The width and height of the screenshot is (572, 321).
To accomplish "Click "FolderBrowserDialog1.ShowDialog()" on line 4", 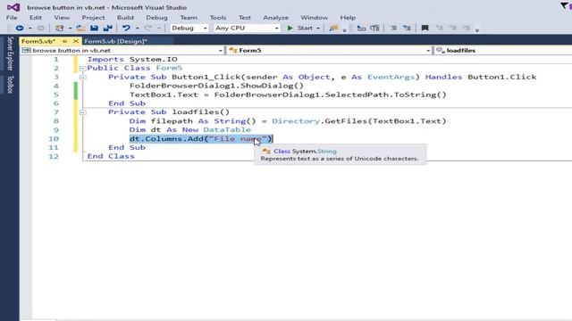I will point(216,86).
